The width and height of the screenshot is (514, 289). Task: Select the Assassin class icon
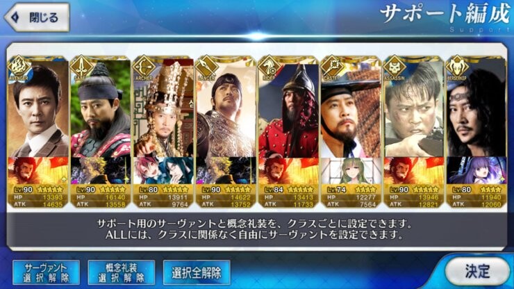tap(395, 68)
